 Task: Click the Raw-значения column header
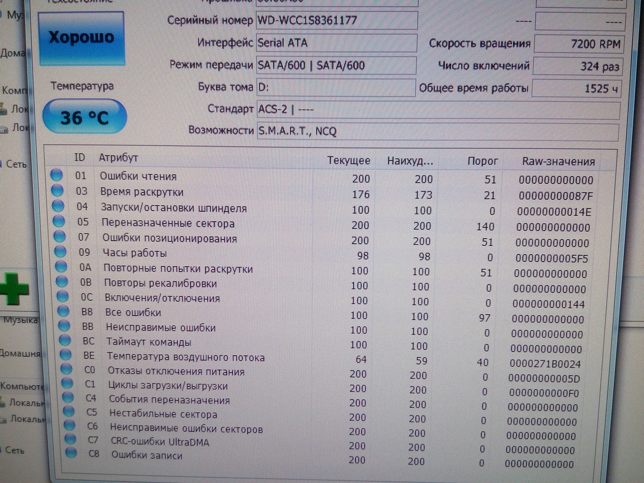point(558,162)
